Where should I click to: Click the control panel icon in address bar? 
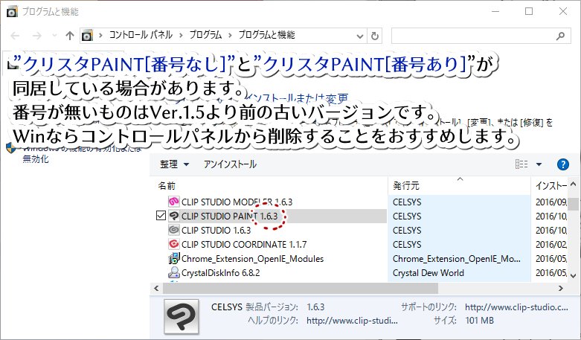(x=87, y=35)
